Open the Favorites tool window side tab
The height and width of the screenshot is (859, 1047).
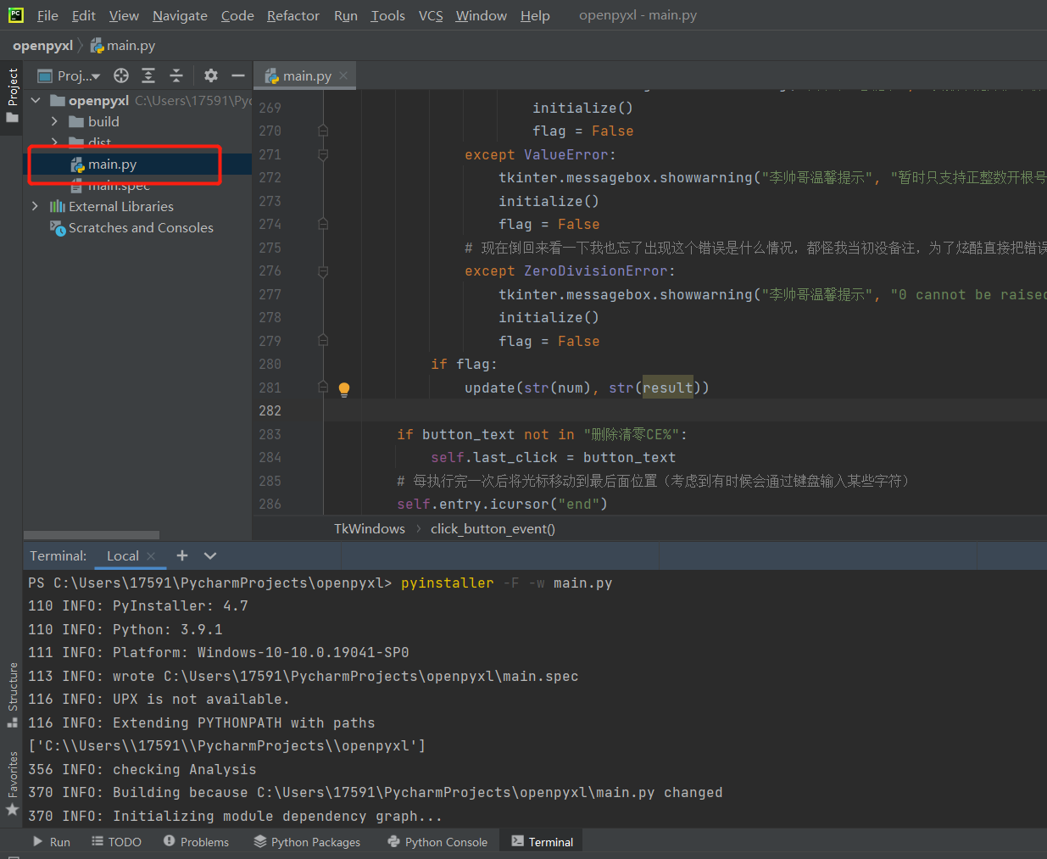[x=12, y=782]
